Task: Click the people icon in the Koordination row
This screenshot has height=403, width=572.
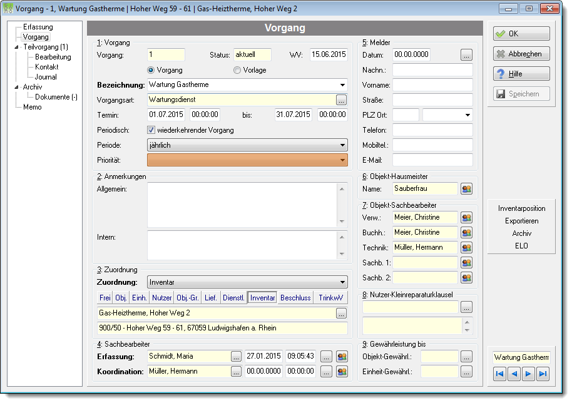Action: click(x=342, y=372)
